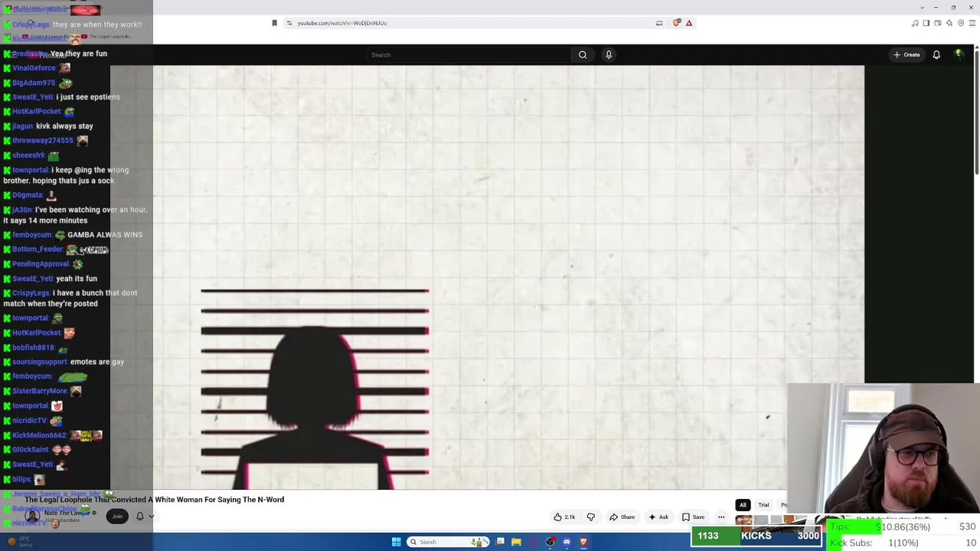Click username jA30n in chat
This screenshot has width=980, height=551.
coord(22,210)
